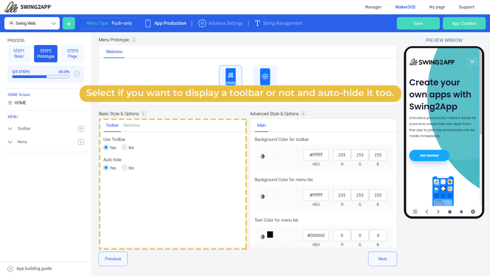Select No for Use Toolbar
This screenshot has width=490, height=276.
(124, 148)
